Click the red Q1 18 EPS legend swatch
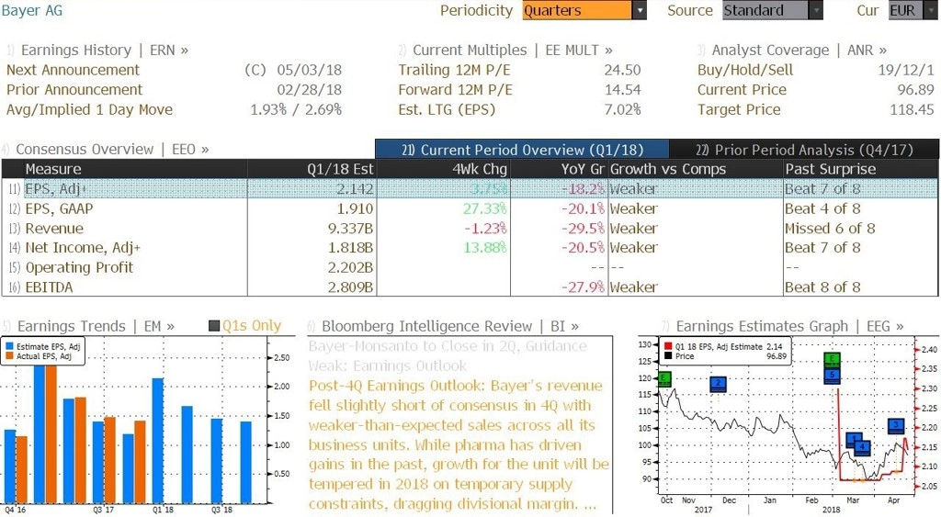The height and width of the screenshot is (517, 941). point(668,347)
